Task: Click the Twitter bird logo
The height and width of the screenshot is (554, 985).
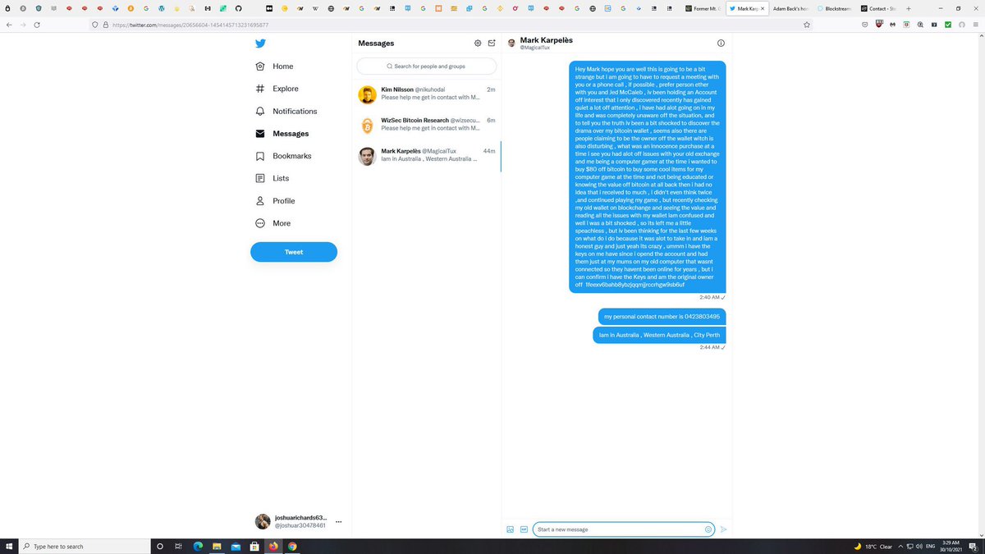Action: 260,43
